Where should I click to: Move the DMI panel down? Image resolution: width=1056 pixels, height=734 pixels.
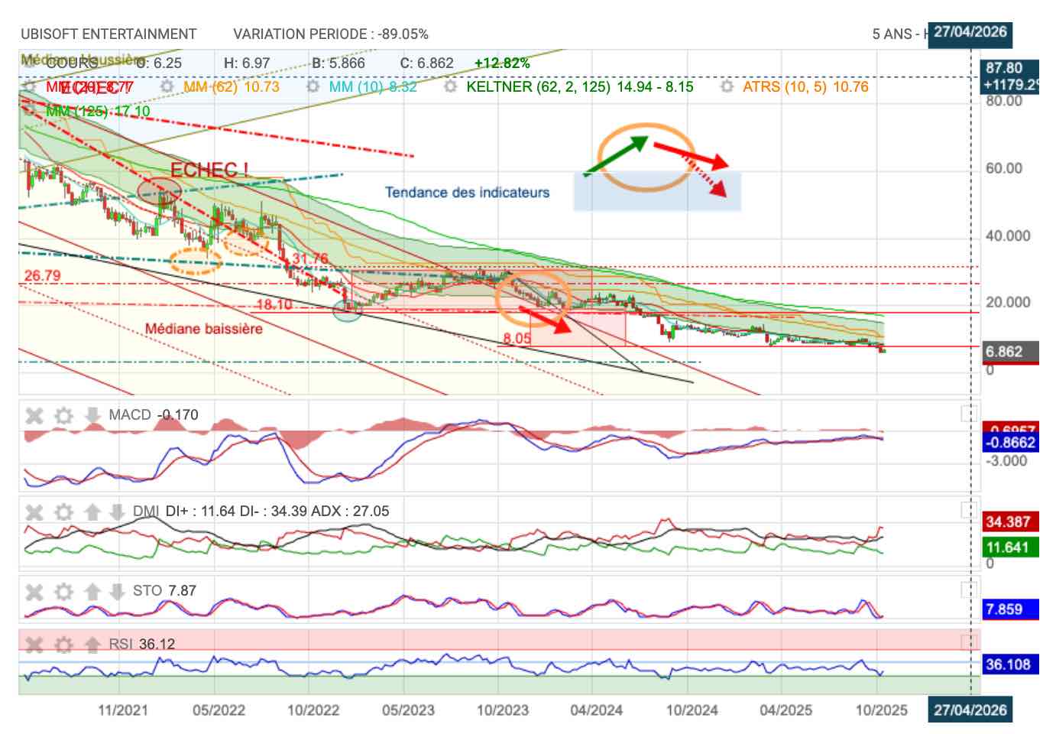(x=117, y=512)
